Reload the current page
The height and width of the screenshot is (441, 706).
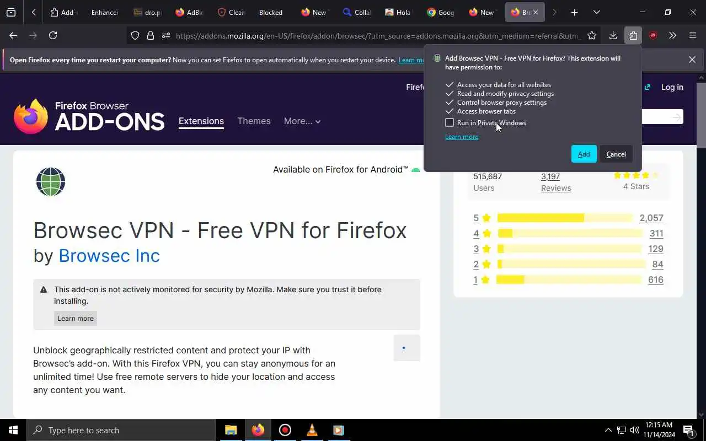[53, 35]
